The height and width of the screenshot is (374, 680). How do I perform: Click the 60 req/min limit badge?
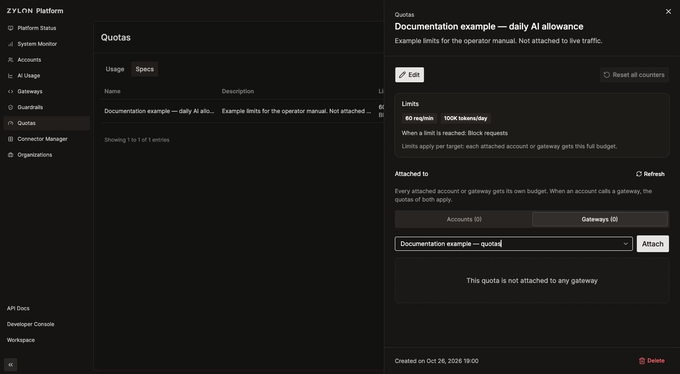(x=419, y=118)
